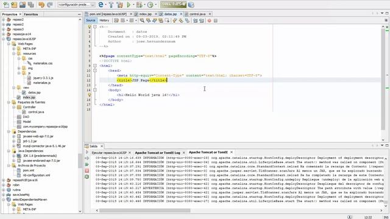Click the red Stop Server icon in output
The image size is (390, 219).
[x=87, y=171]
